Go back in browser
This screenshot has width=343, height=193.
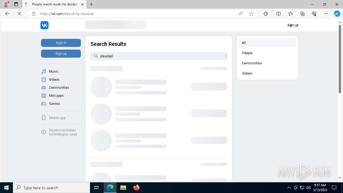pos(8,14)
